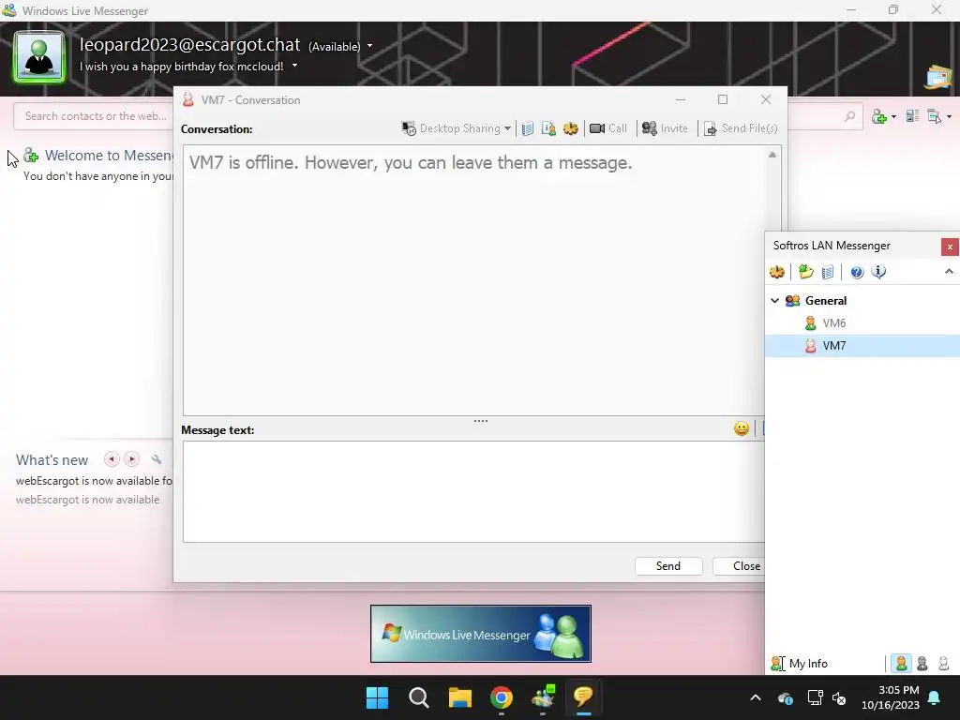Click the conversation scrollbar up arrow
Viewport: 960px width, 720px height.
click(x=772, y=155)
